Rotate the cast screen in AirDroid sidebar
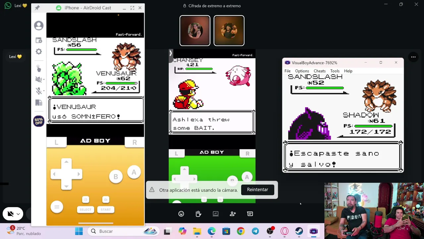The width and height of the screenshot is (424, 239). [x=39, y=103]
